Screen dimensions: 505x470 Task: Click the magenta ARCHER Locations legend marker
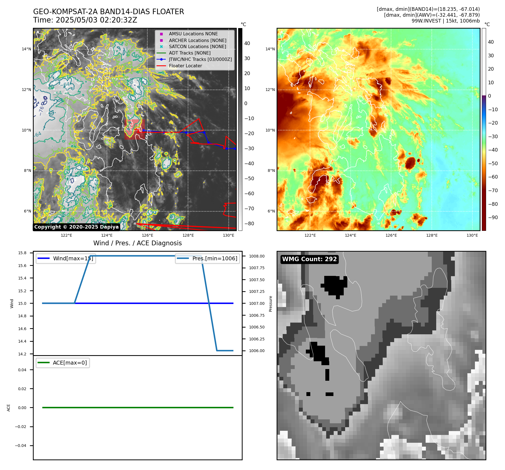click(161, 40)
